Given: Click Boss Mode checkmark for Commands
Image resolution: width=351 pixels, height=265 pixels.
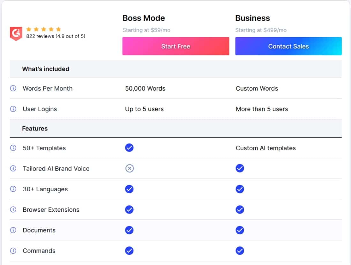Looking at the screenshot, I should point(129,251).
